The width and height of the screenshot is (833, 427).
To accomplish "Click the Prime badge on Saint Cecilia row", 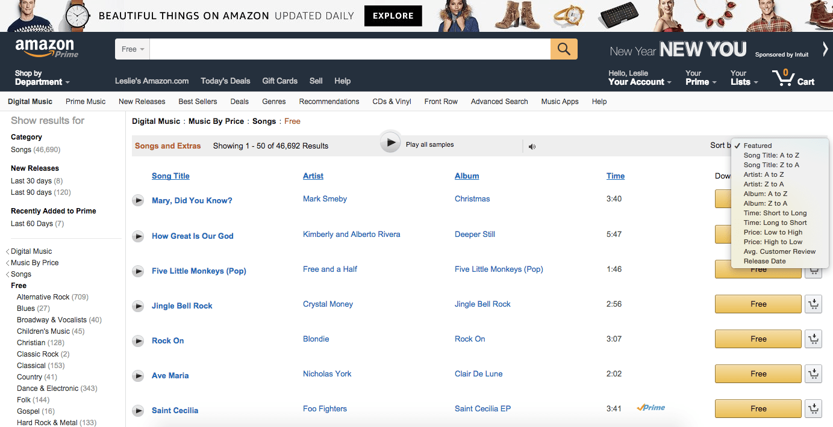I will [651, 408].
